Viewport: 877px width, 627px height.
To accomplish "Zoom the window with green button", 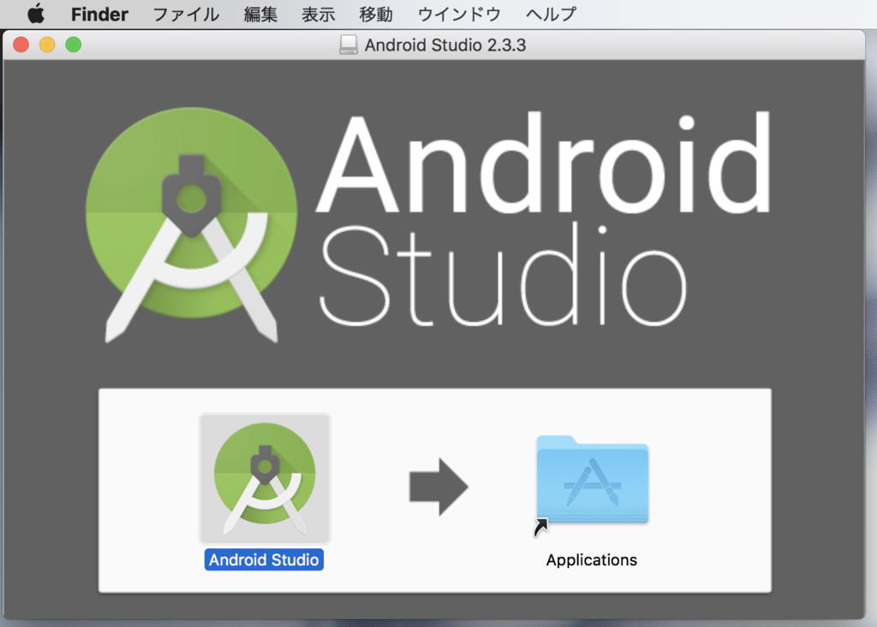I will tap(74, 44).
